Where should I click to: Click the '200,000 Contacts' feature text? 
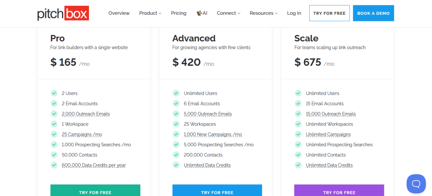[203, 155]
